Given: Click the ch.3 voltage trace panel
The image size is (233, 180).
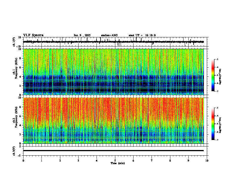Looking at the screenshot, I should click(x=116, y=151).
